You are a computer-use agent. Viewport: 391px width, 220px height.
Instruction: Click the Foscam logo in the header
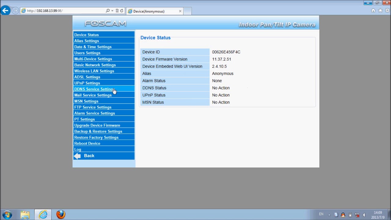click(x=105, y=24)
